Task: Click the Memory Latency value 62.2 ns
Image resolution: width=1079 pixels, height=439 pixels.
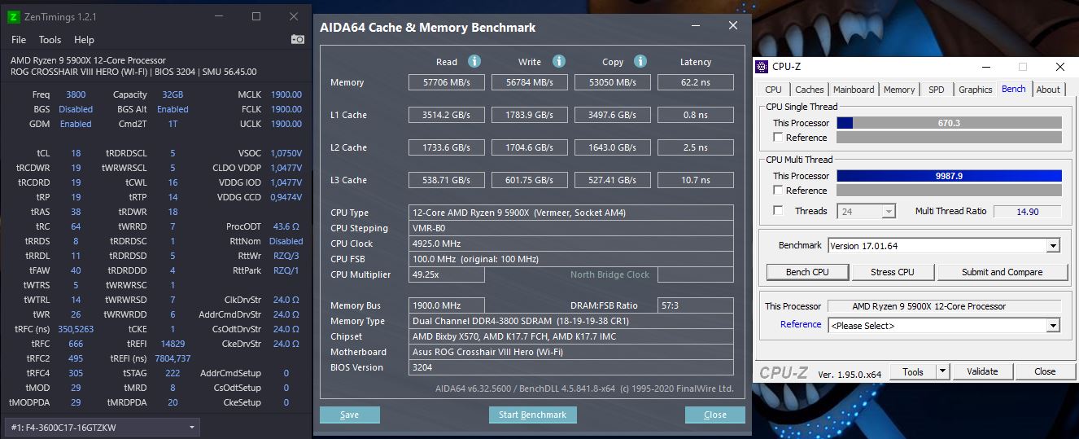Action: [696, 82]
